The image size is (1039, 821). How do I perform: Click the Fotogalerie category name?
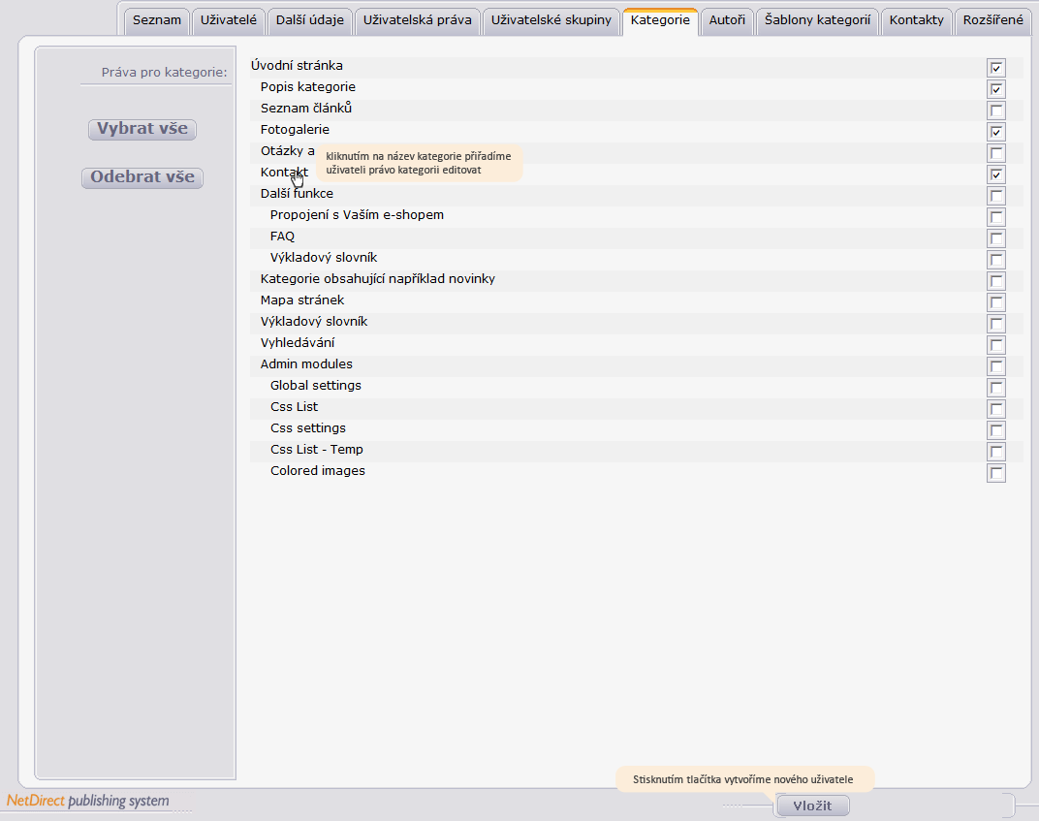tap(295, 129)
